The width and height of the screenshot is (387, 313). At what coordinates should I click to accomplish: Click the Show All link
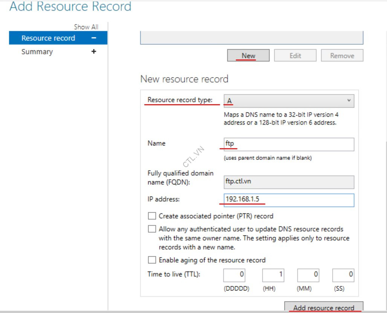click(x=86, y=27)
